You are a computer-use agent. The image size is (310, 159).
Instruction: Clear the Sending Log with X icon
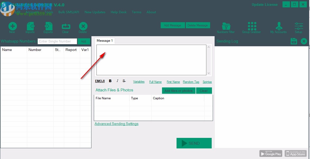pos(304,41)
